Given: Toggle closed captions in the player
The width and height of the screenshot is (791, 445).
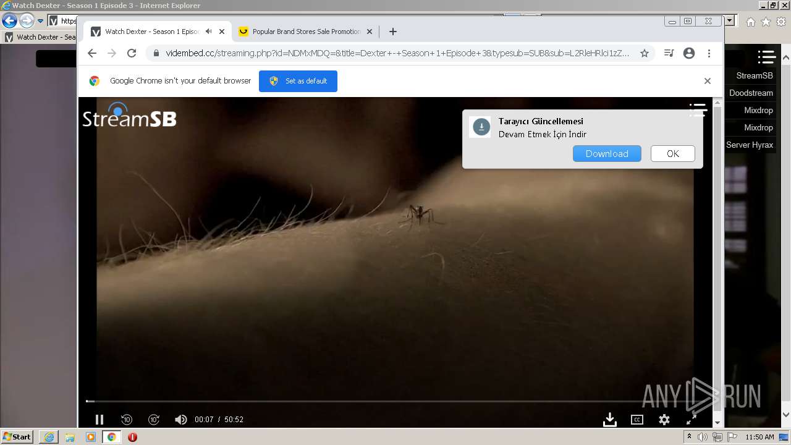Looking at the screenshot, I should (637, 420).
